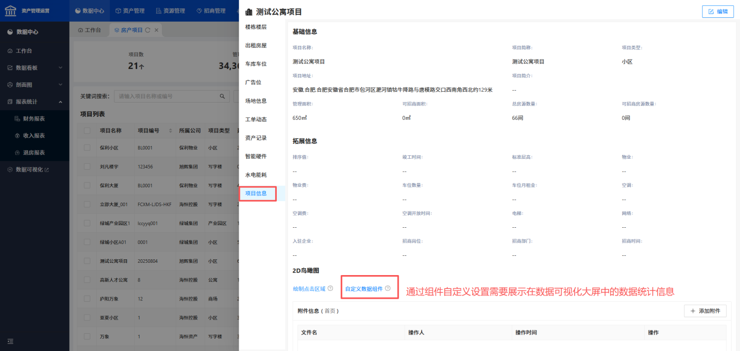740x351 pixels.
Task: Switch to the 工单动态 tab
Action: click(256, 119)
